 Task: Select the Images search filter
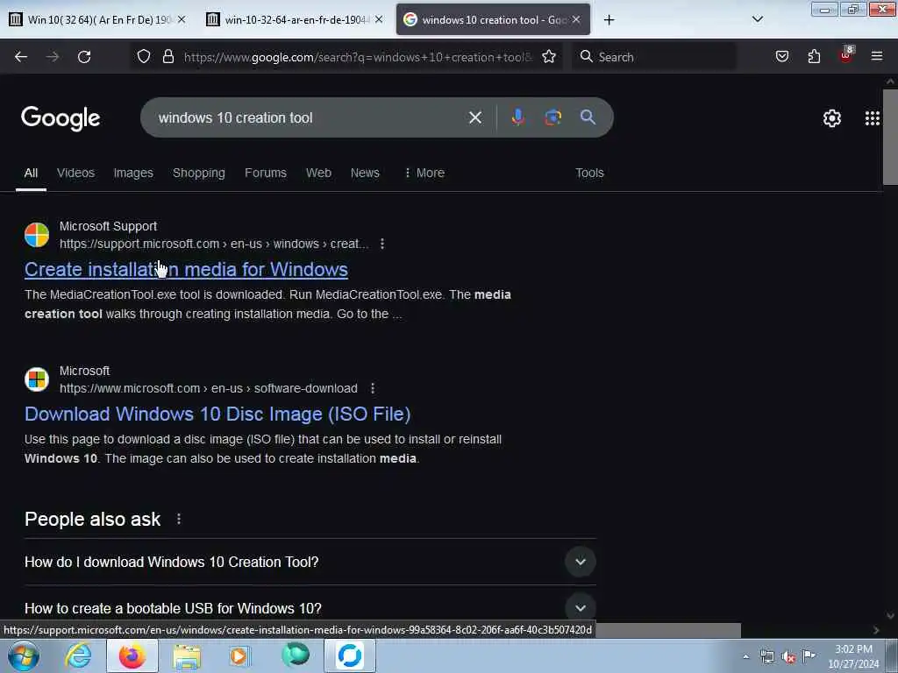[133, 173]
